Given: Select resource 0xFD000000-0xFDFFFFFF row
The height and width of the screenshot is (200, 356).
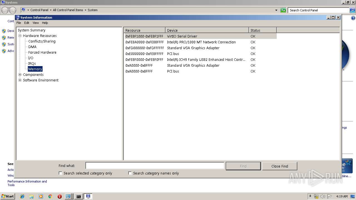Looking at the screenshot, I should (200, 48).
